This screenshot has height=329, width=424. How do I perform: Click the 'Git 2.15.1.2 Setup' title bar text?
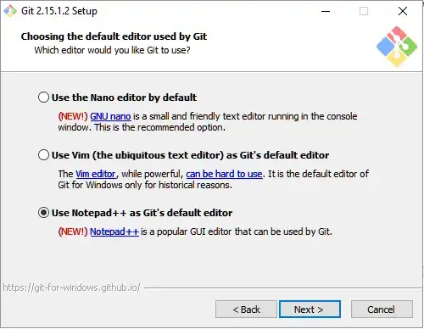tap(59, 11)
